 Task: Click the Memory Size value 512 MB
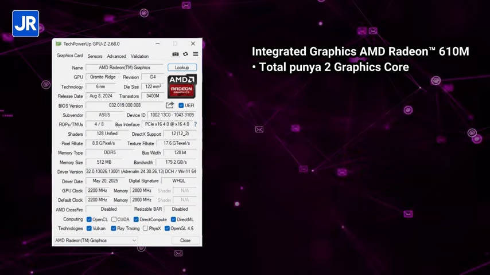[x=104, y=162]
